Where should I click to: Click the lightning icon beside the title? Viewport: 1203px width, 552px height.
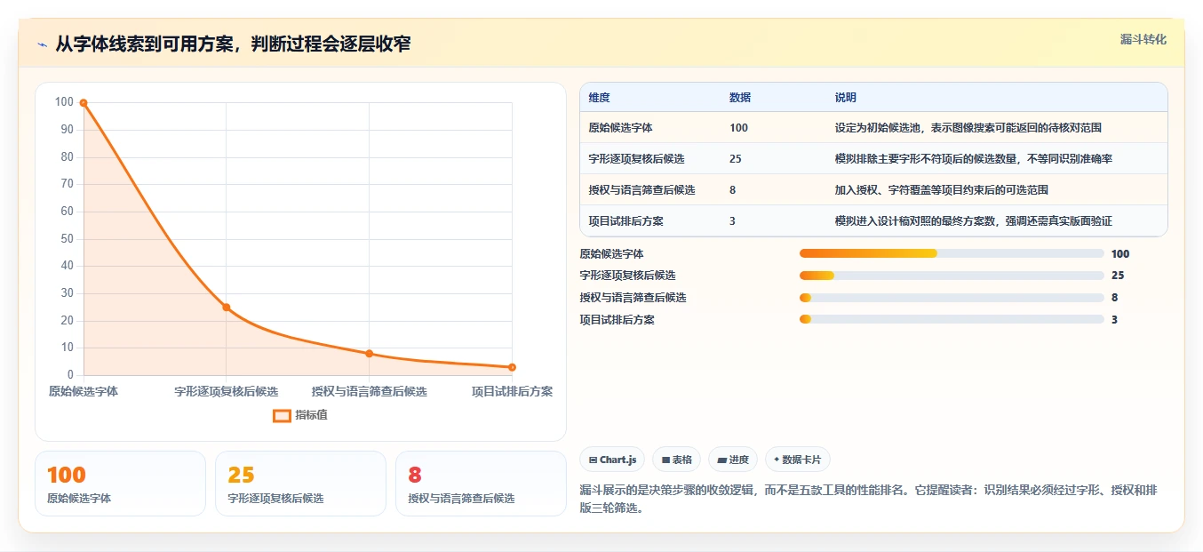pyautogui.click(x=42, y=44)
